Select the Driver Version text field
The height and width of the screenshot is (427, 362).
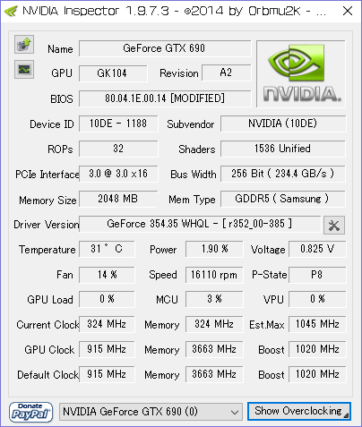200,224
